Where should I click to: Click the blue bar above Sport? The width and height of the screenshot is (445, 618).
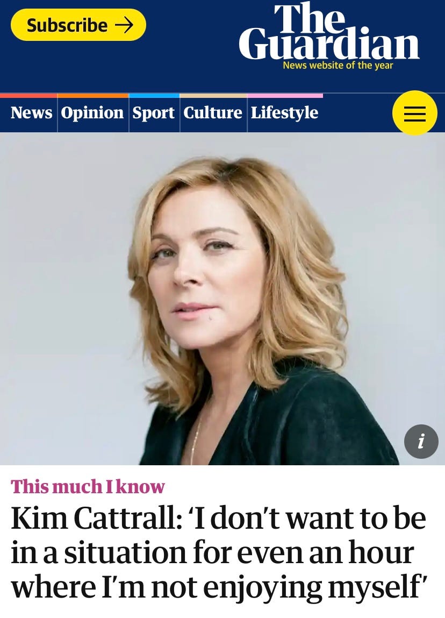click(154, 95)
